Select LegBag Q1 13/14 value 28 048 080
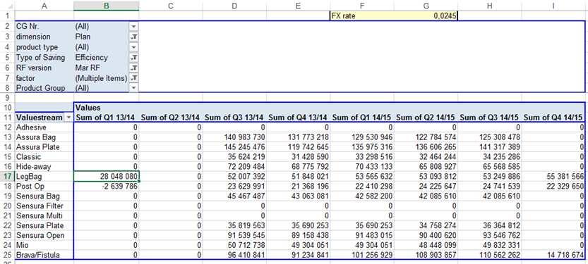This screenshot has height=264, width=588. click(x=107, y=177)
